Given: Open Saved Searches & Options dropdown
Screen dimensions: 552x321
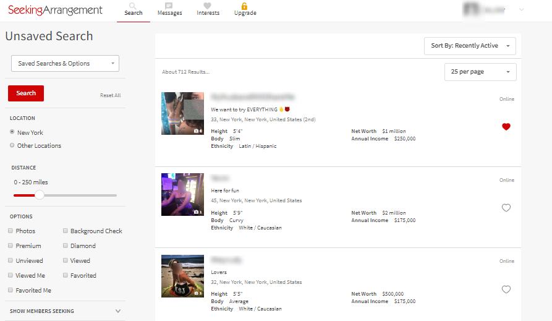Looking at the screenshot, I should 65,63.
